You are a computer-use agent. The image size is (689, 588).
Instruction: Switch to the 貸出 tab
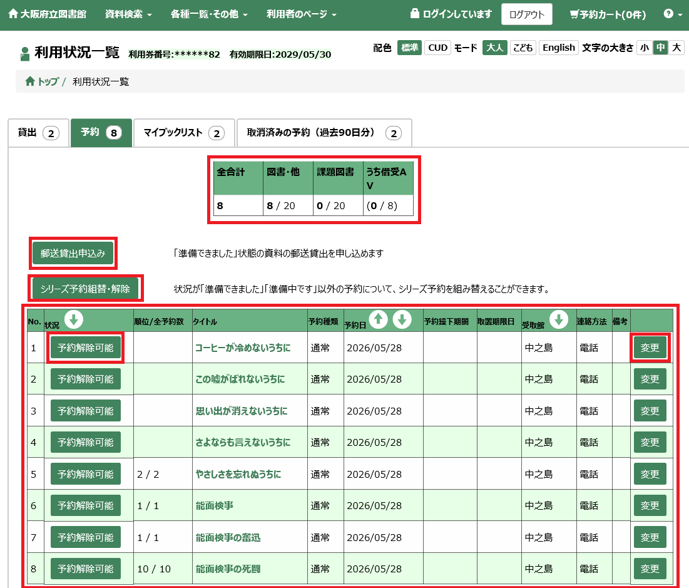click(x=39, y=133)
